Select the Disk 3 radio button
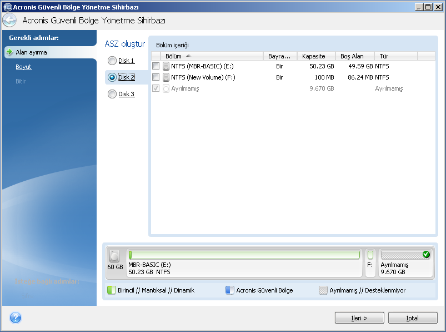This screenshot has height=332, width=446. [x=112, y=94]
